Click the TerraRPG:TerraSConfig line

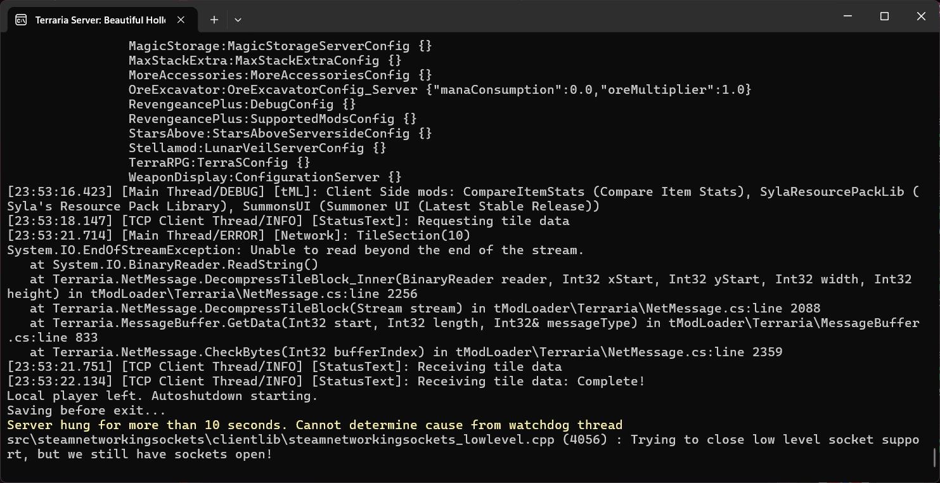[x=219, y=162]
